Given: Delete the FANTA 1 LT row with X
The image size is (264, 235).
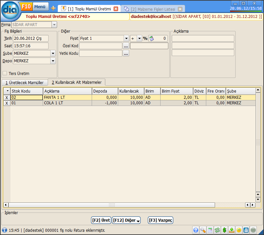Looking at the screenshot, I should click(7, 97).
